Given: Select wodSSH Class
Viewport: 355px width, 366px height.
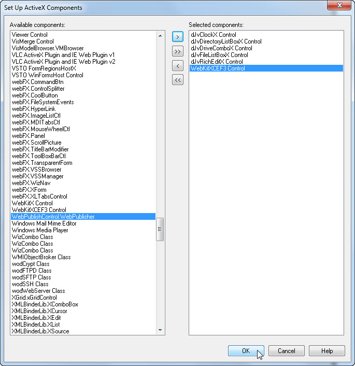Looking at the screenshot, I should click(x=83, y=284).
